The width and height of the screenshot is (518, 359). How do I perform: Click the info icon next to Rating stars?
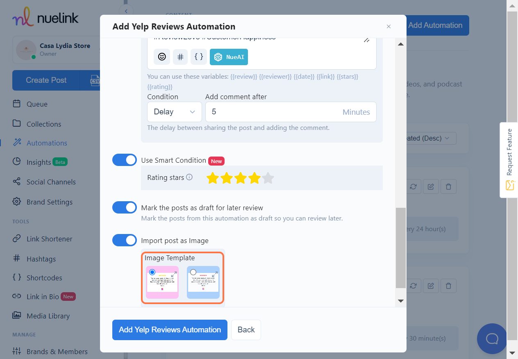coord(189,177)
